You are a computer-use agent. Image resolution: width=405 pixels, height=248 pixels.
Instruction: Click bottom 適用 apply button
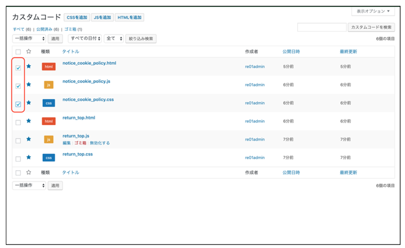tap(55, 186)
